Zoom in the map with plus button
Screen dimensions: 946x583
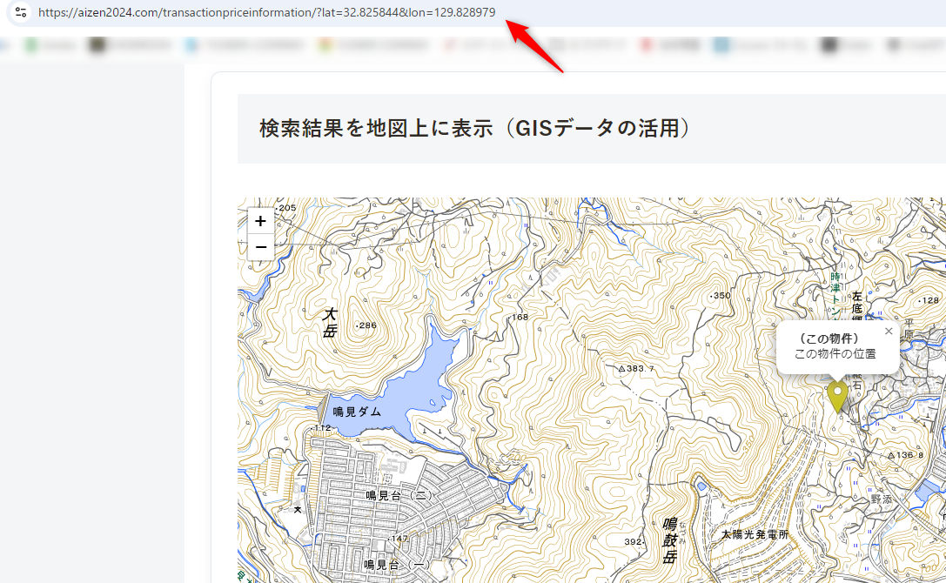tap(260, 221)
